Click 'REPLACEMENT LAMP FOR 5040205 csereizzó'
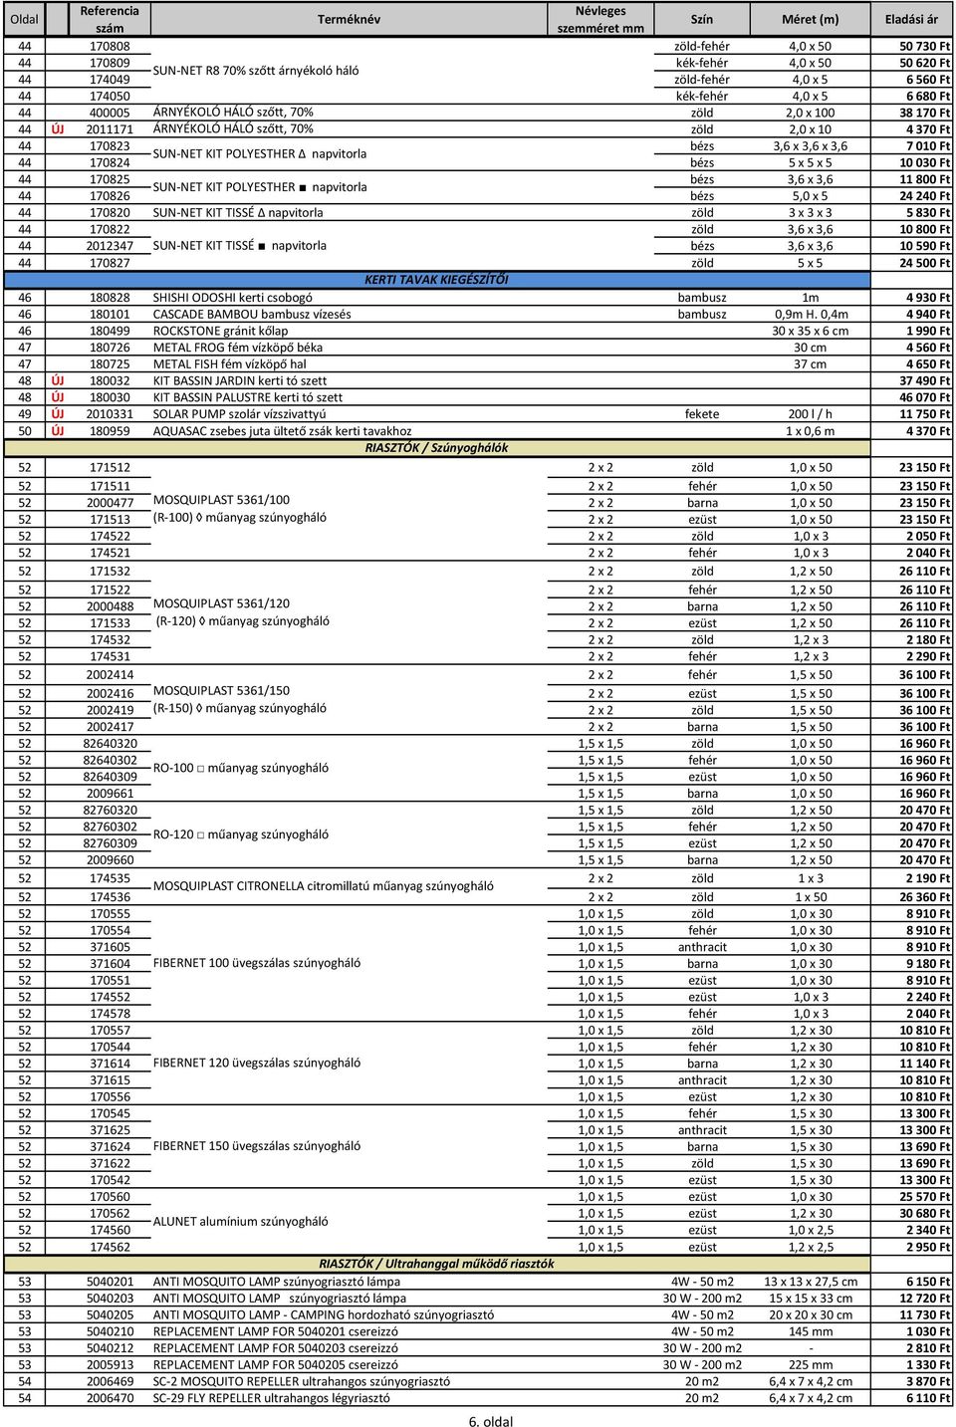 point(276,1365)
